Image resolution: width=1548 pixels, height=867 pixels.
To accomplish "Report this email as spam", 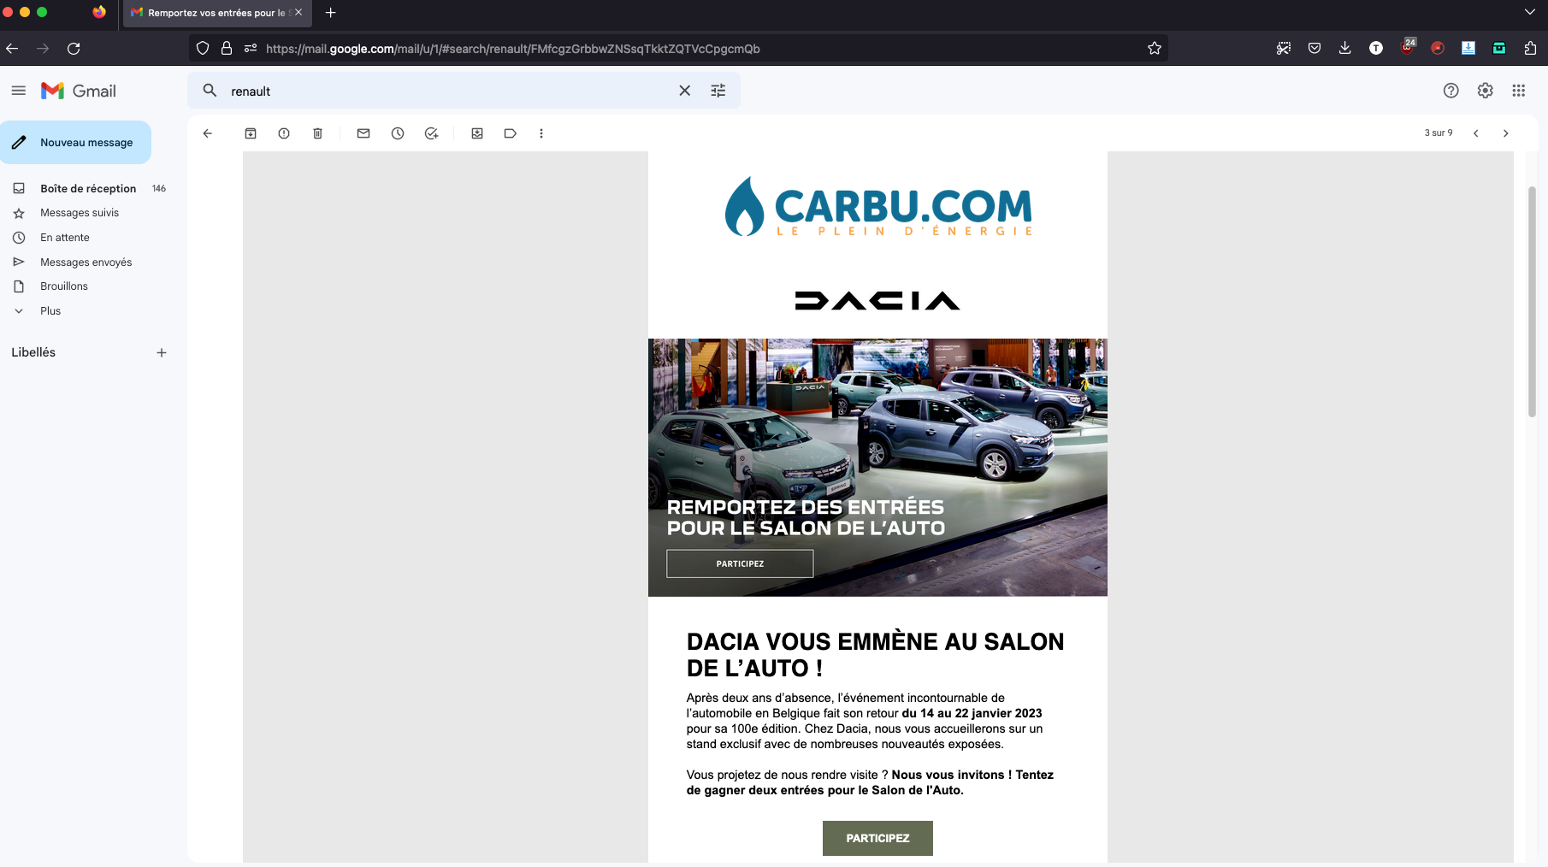I will click(x=284, y=133).
